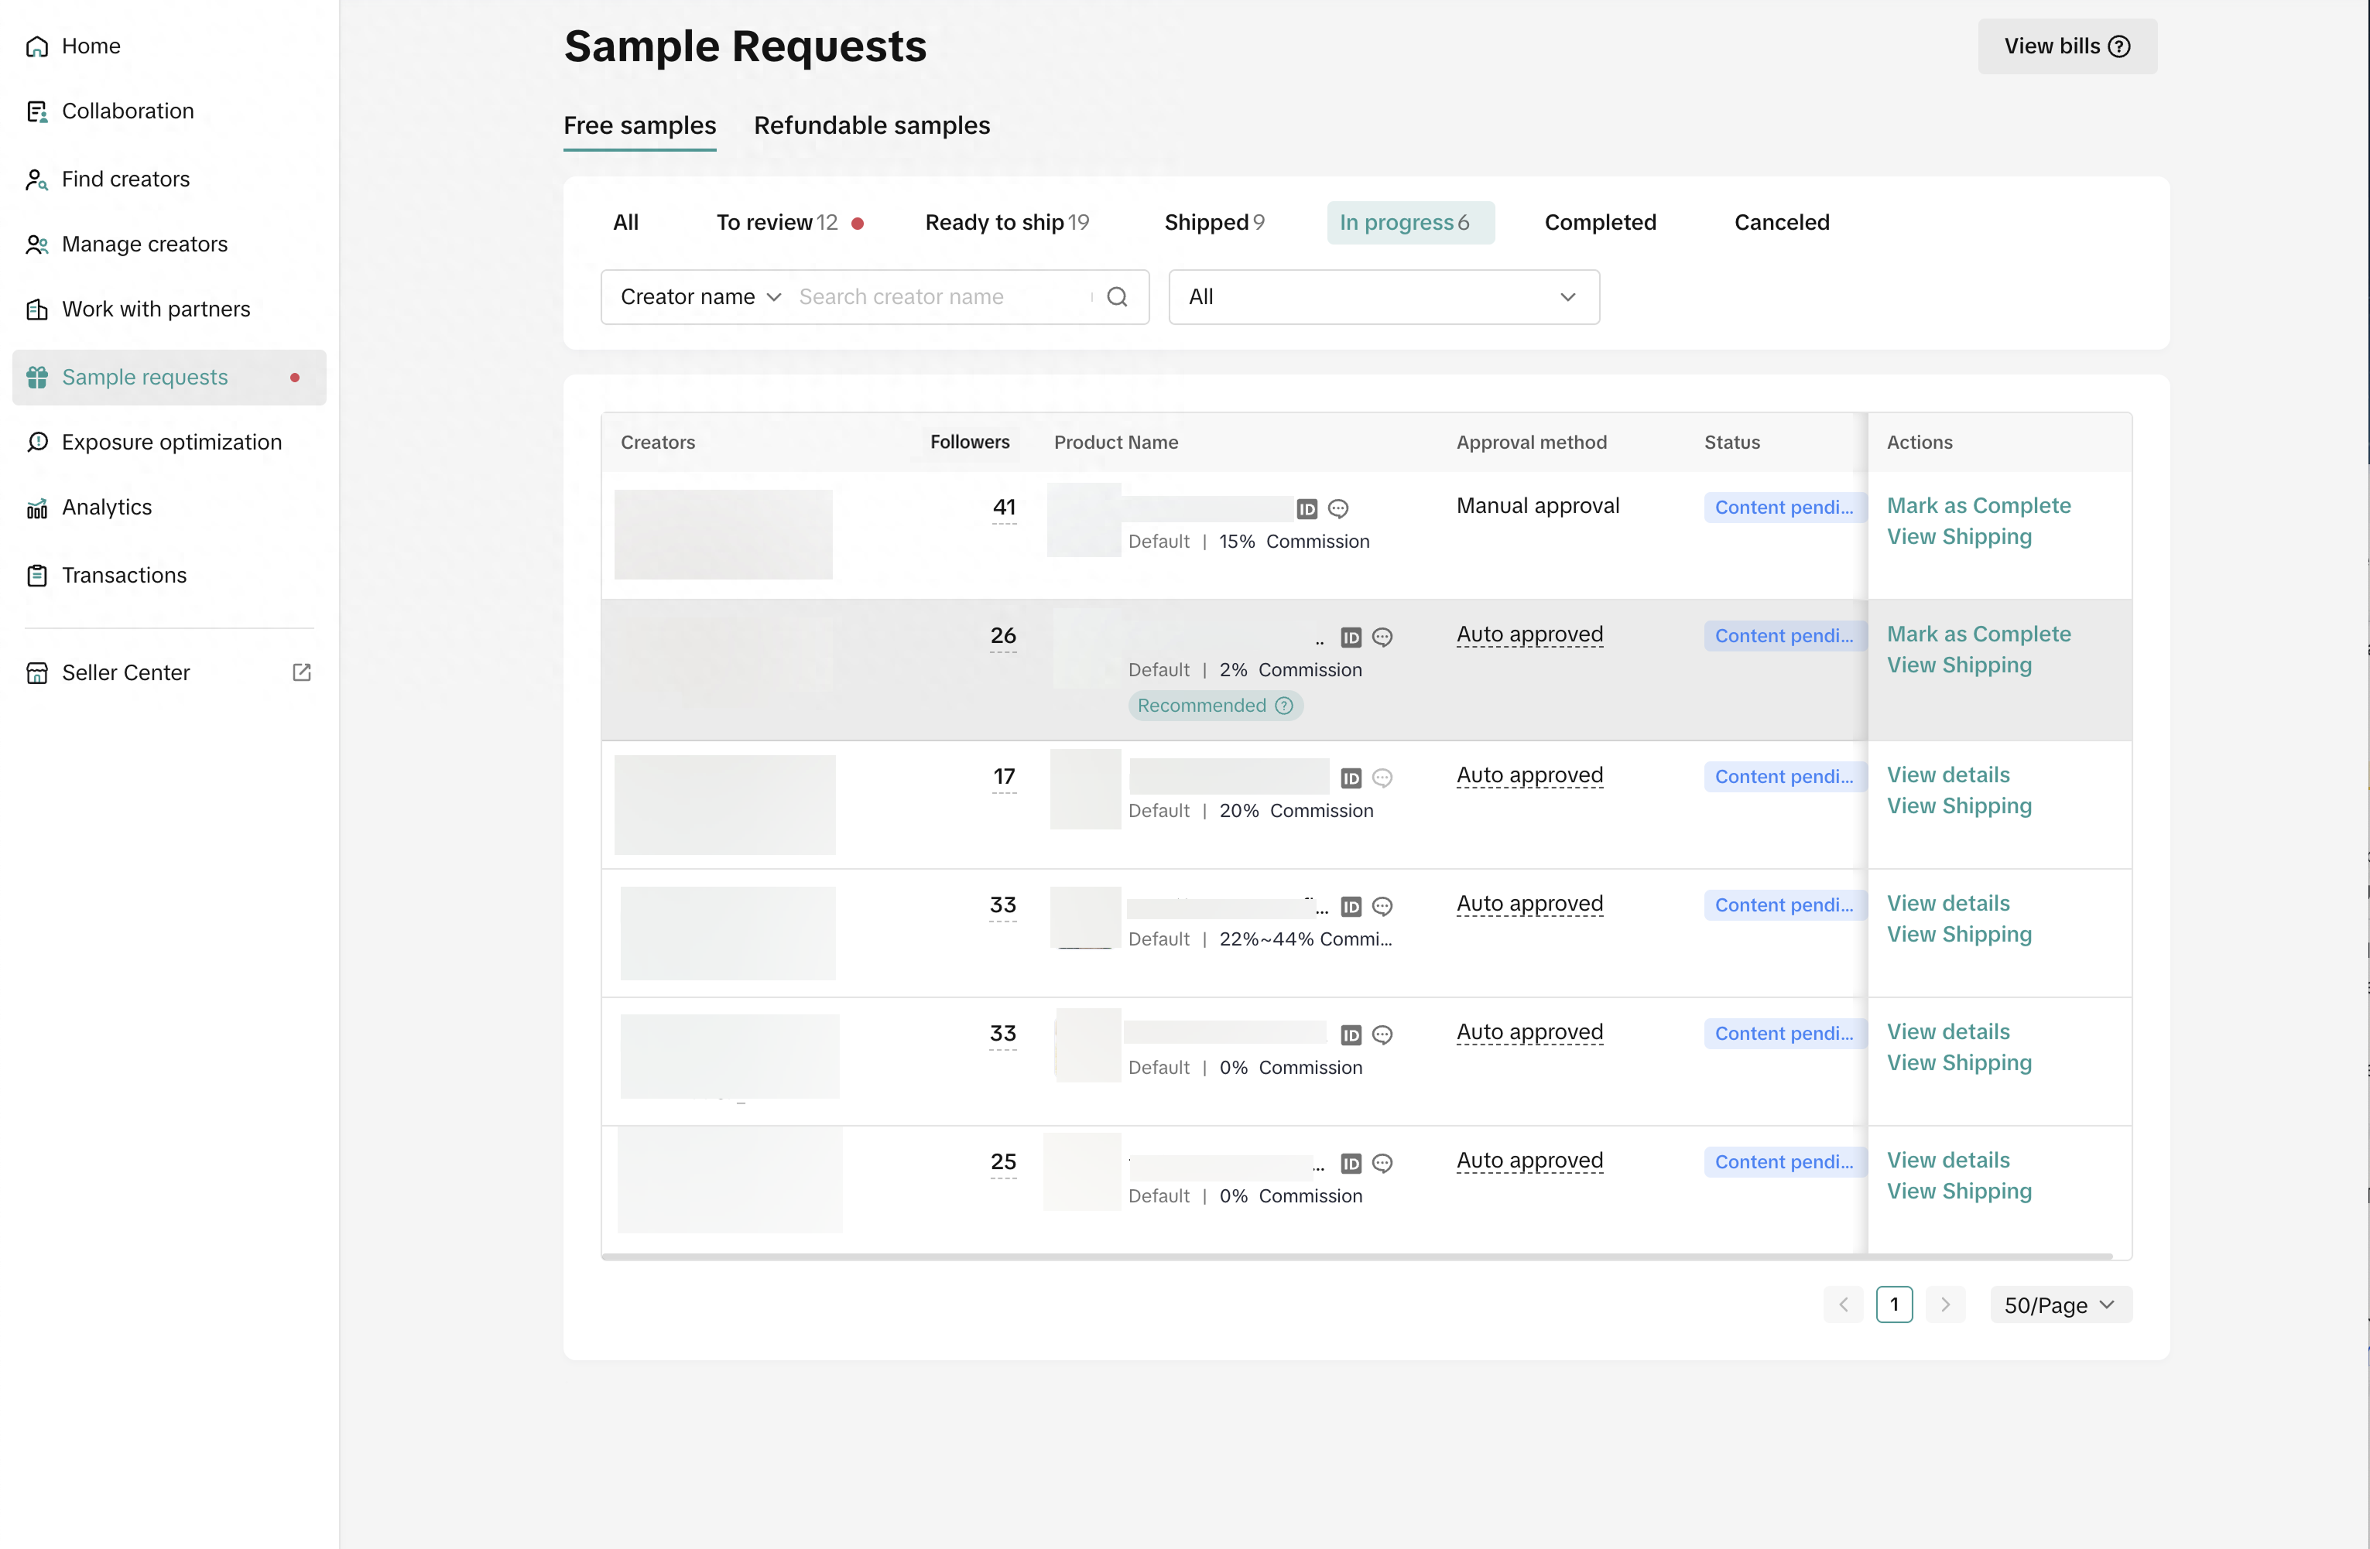
Task: Open the 50/Page size dropdown
Action: (x=2060, y=1305)
